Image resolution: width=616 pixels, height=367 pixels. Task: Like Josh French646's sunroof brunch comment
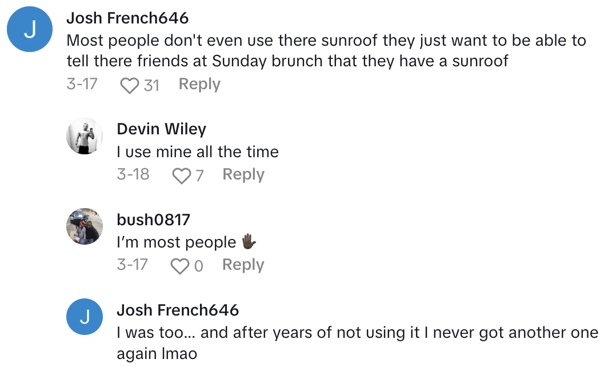point(130,85)
